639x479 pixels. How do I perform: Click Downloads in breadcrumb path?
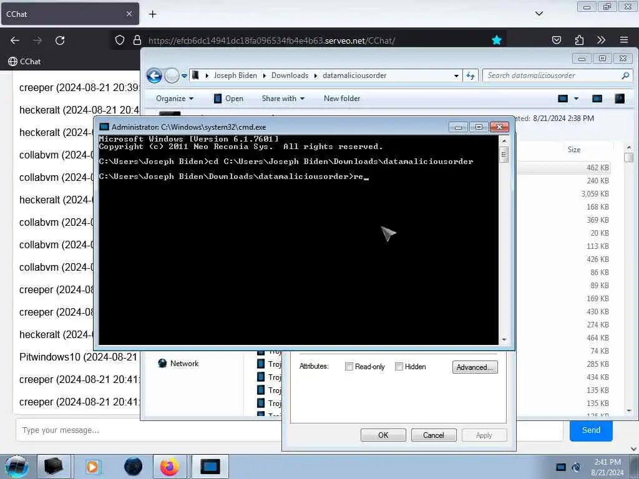point(290,75)
